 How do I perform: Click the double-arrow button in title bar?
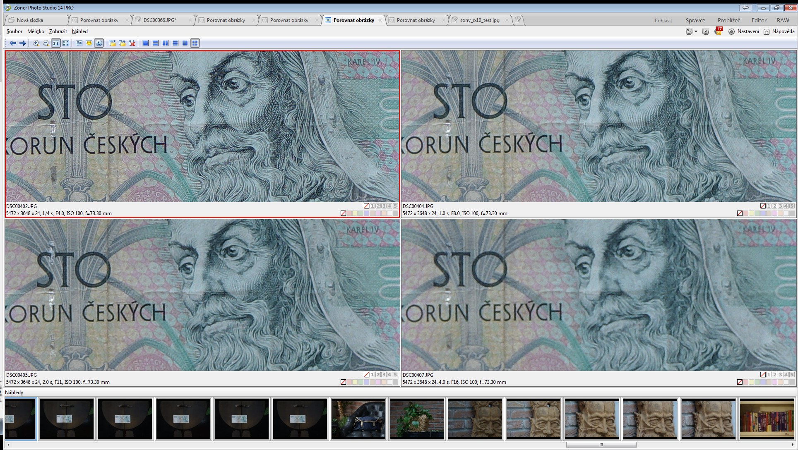coord(746,8)
